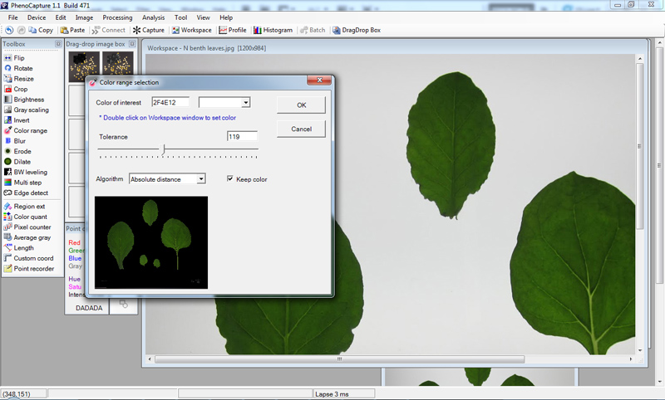Viewport: 665px width, 400px height.
Task: Confirm color range with OK
Action: pos(301,105)
